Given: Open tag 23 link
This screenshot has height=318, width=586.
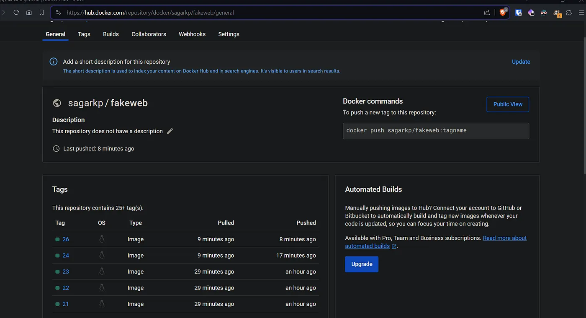Looking at the screenshot, I should point(66,271).
